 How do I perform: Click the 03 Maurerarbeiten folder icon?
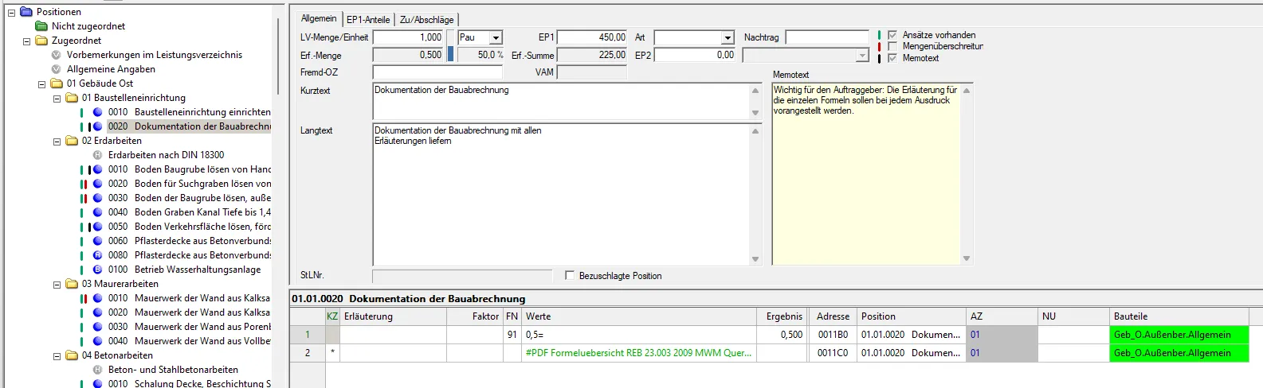coord(72,284)
